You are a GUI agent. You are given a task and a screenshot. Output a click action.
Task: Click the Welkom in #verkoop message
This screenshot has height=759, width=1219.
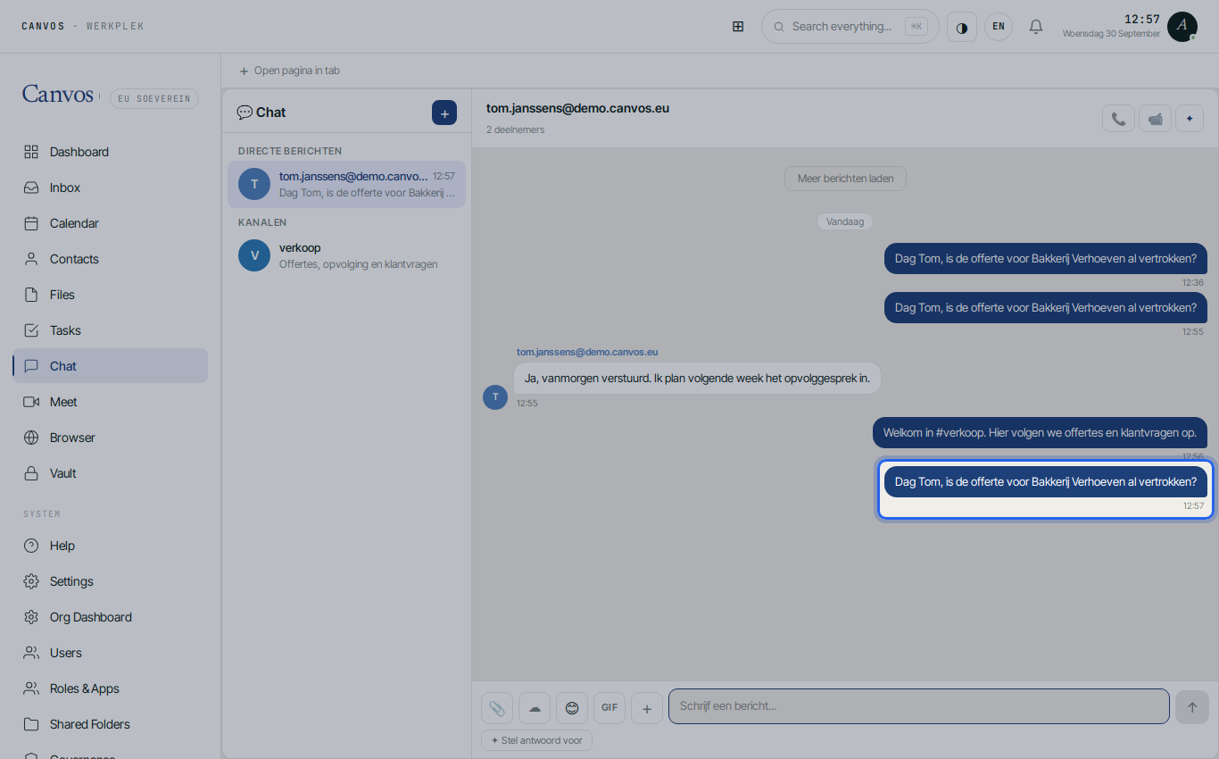(x=1040, y=432)
